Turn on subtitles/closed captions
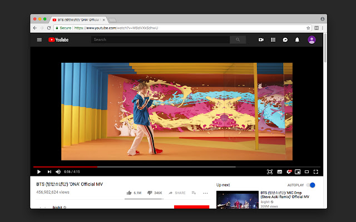Screen dimensions: 356x222 (x=279, y=172)
